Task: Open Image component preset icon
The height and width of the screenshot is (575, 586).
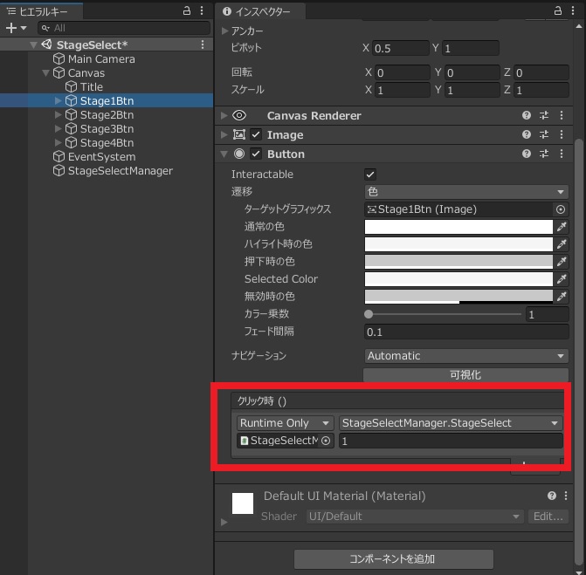Action: point(544,134)
